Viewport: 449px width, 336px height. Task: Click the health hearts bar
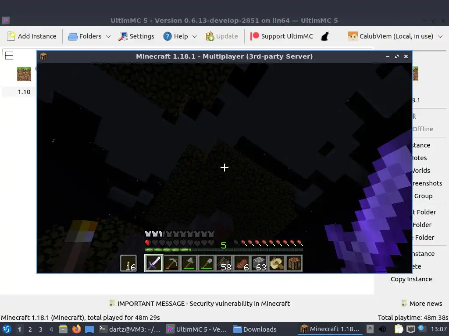pos(179,243)
